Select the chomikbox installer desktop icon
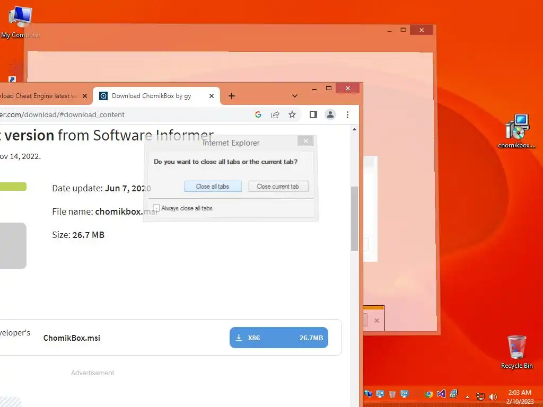 point(516,131)
